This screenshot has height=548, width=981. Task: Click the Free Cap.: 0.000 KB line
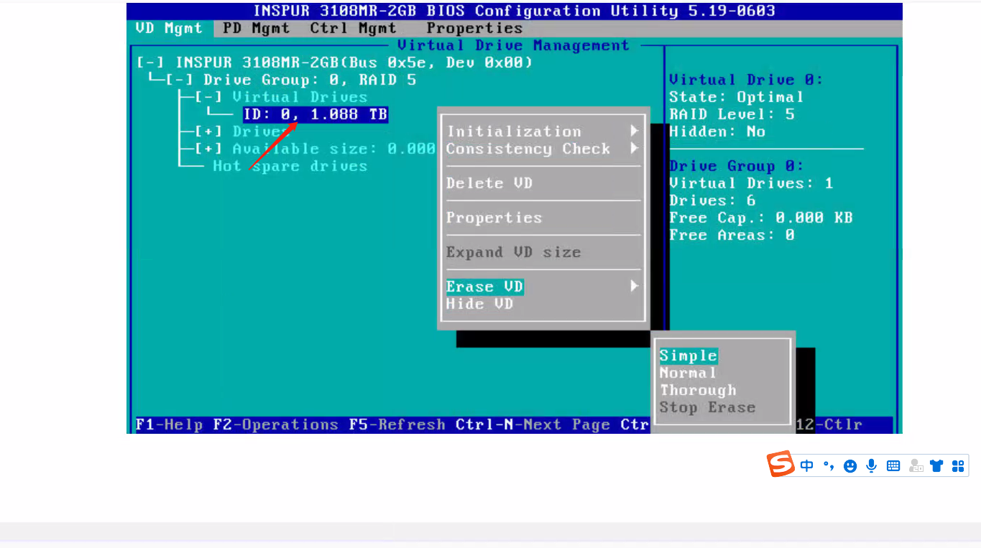point(761,218)
